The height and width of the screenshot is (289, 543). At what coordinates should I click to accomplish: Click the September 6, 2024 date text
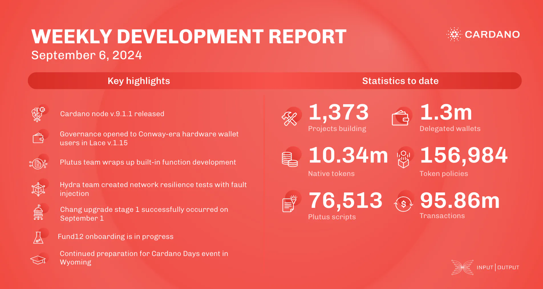coord(87,55)
